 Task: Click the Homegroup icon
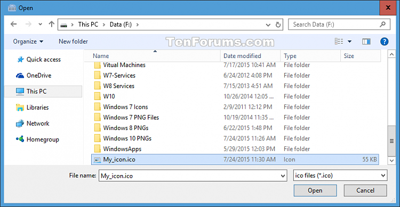[20, 139]
